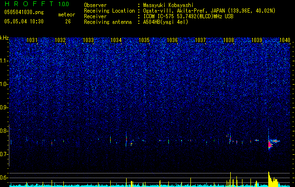Click the ICOM IC-575 53.7492 MHz USB text
Viewport: 295px width, 187px height.
188,16
